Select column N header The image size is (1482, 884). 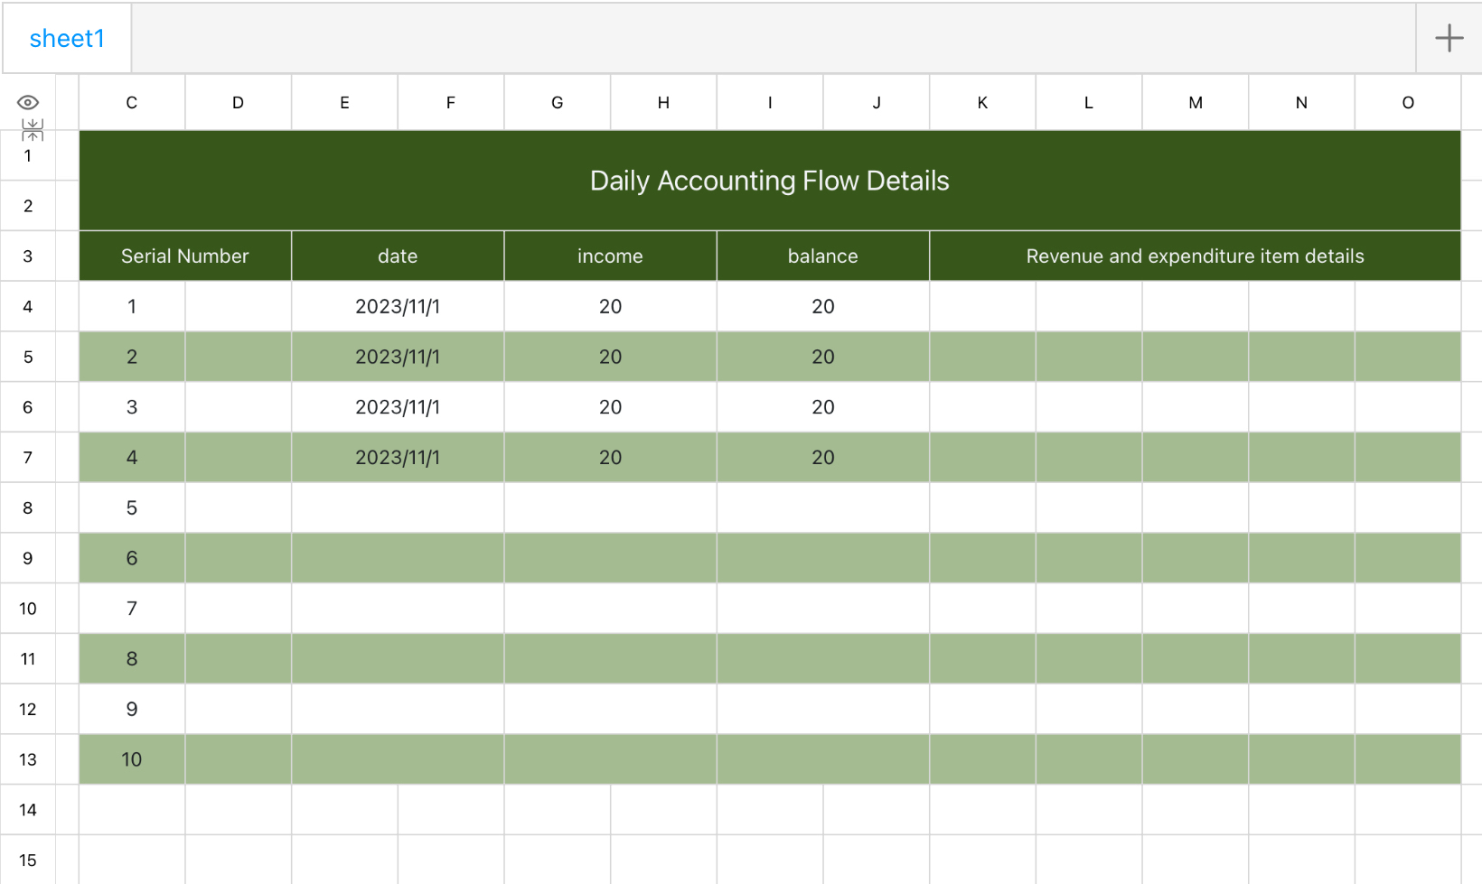tap(1301, 103)
